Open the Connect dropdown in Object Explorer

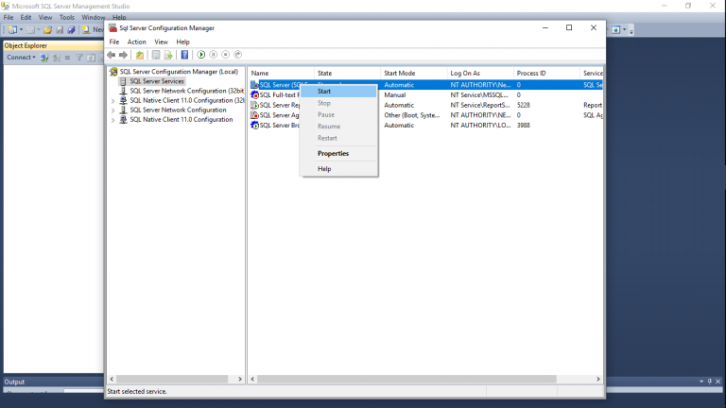pos(21,58)
